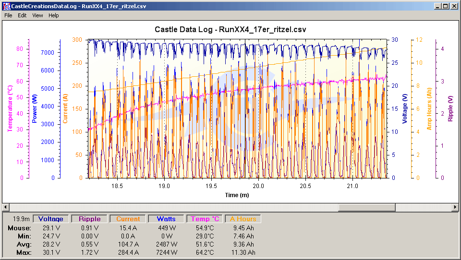Click the 'Time (m)' axis label
The image size is (461, 260).
tap(237, 195)
